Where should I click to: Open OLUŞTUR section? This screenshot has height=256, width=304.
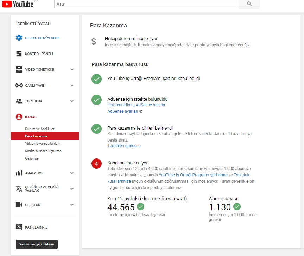point(33,205)
